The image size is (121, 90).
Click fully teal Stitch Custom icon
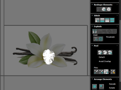pos(112,20)
